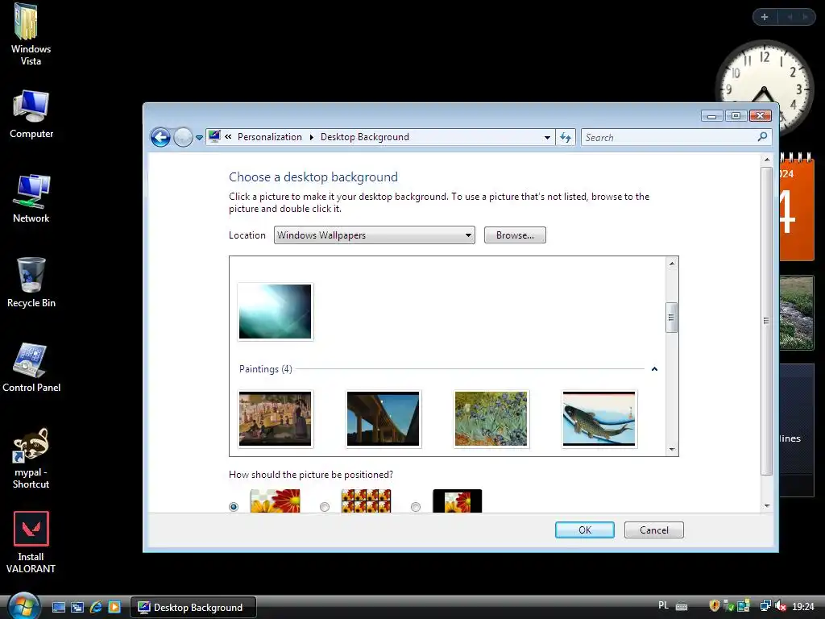The height and width of the screenshot is (619, 825).
Task: Click the monitor icon in the address bar
Action: (214, 136)
